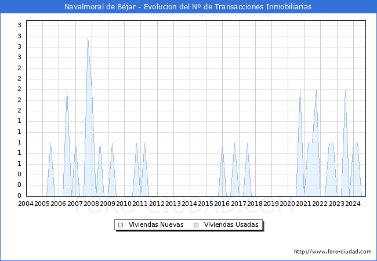This screenshot has height=261, width=377.
Task: Click the Viviendas Usadas legend label
Action: 231,224
